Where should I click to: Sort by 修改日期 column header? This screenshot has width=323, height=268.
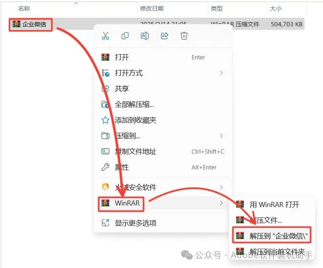tap(152, 8)
